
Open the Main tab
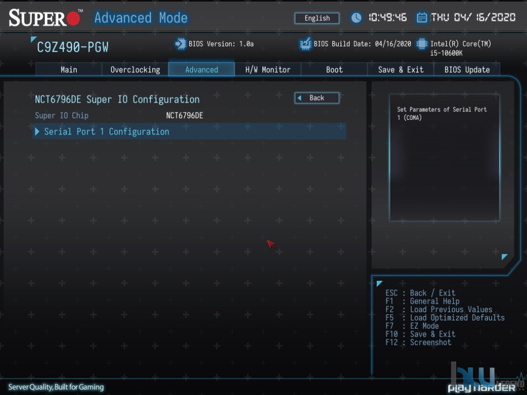coord(68,69)
